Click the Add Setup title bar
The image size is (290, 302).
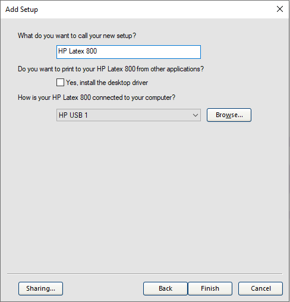[138, 10]
